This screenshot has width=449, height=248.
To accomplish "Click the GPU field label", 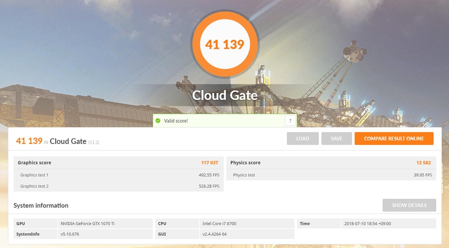I will coord(21,223).
